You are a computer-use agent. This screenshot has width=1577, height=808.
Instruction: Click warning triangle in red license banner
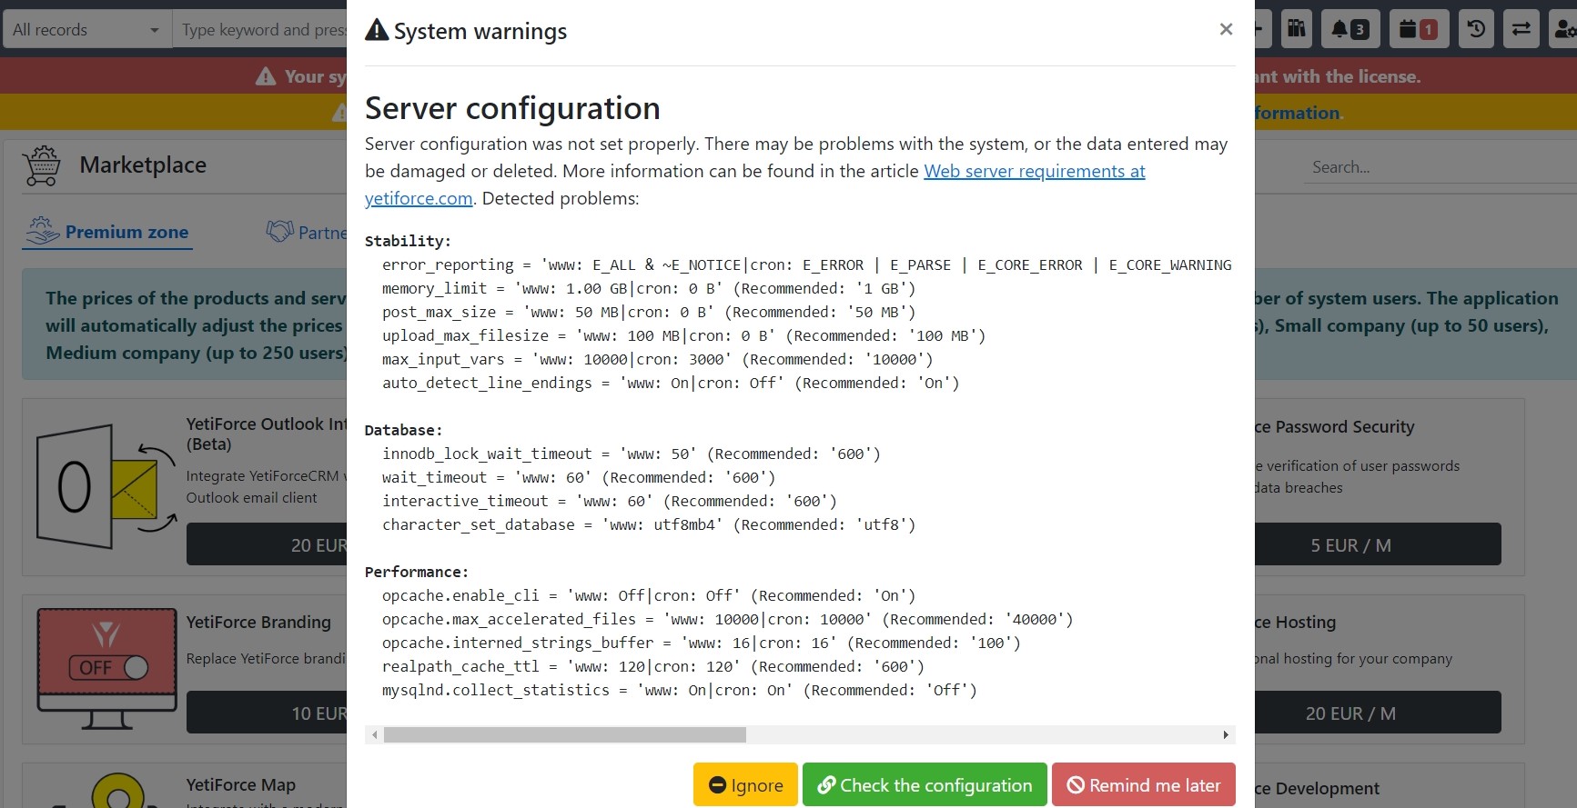(266, 76)
